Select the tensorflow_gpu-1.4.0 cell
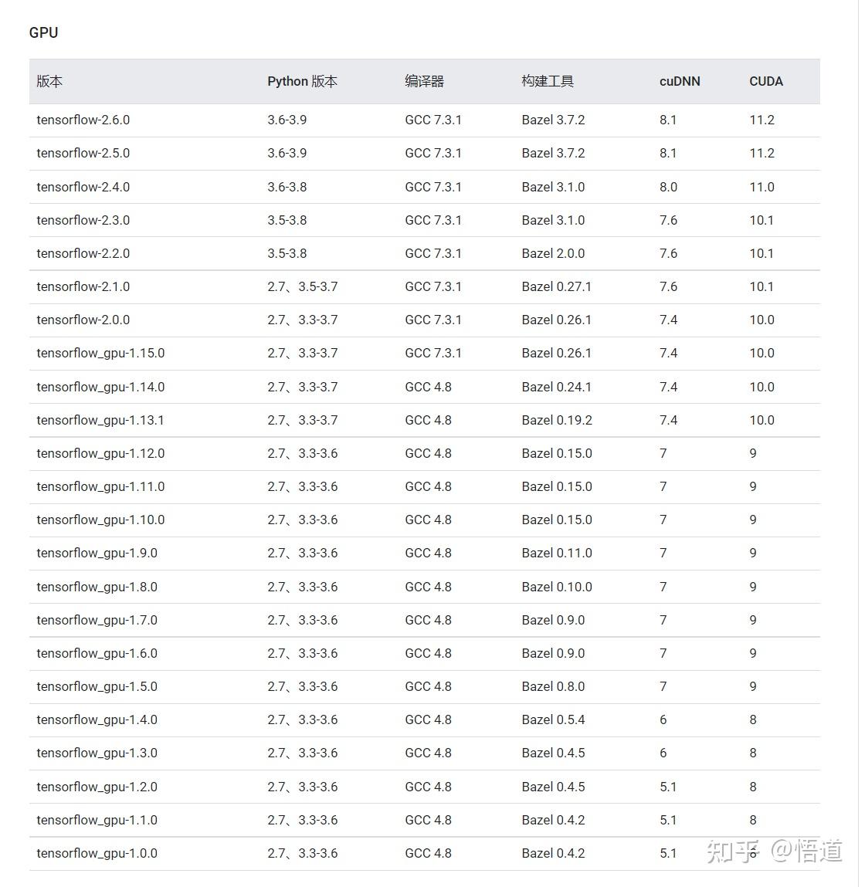This screenshot has width=865, height=887. pyautogui.click(x=97, y=720)
